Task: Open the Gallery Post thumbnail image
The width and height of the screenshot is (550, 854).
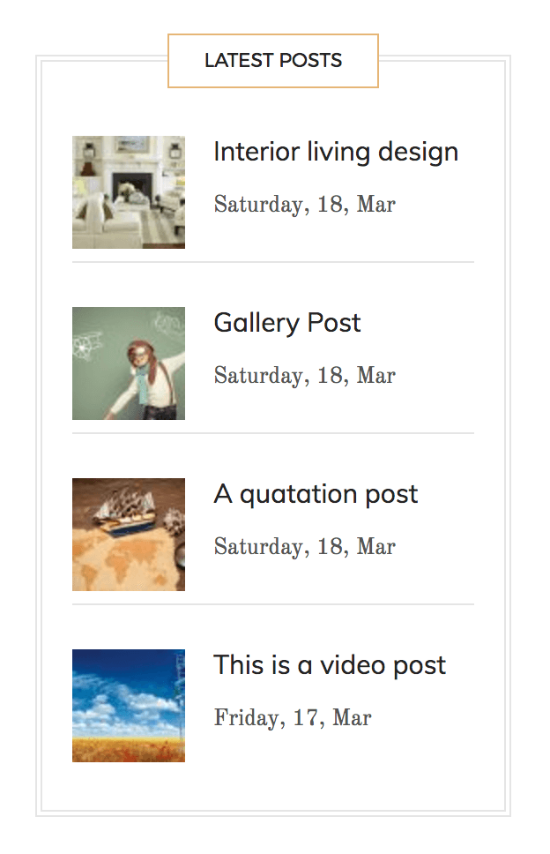Action: (129, 363)
